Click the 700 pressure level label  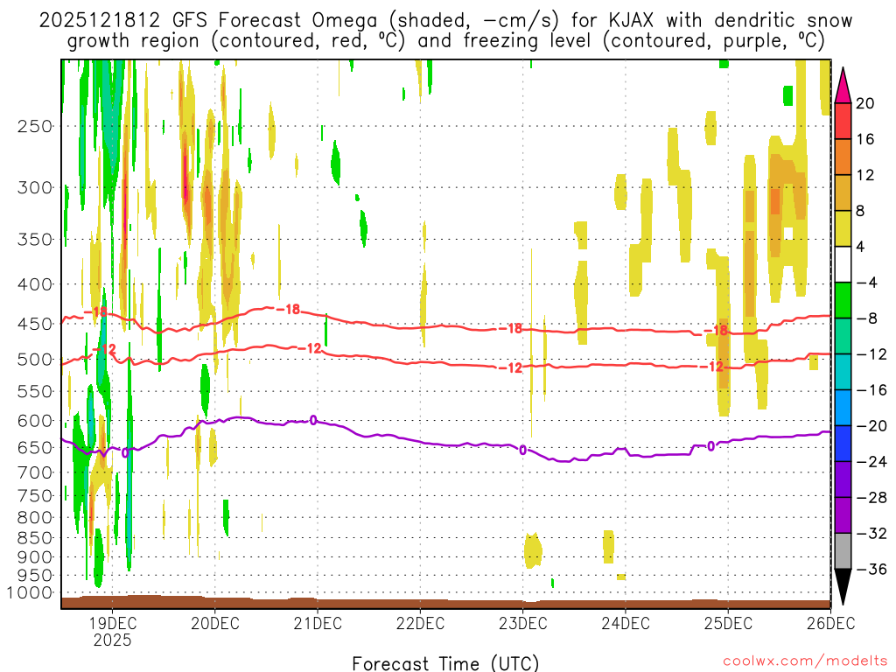point(35,472)
